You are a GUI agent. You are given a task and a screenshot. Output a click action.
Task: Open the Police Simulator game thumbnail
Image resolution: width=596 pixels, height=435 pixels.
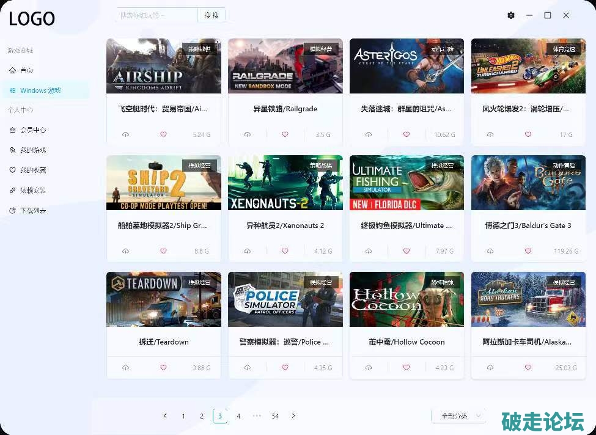(285, 299)
